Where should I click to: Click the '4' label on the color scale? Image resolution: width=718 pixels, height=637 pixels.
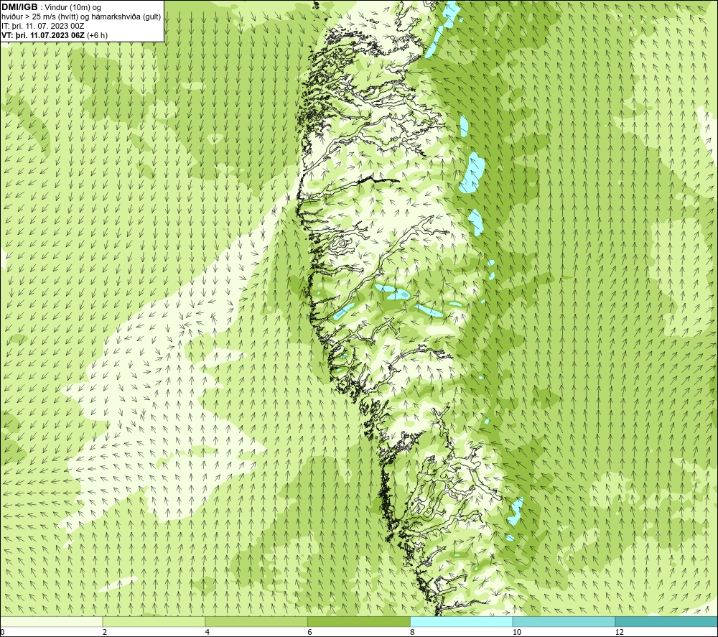coord(208,632)
